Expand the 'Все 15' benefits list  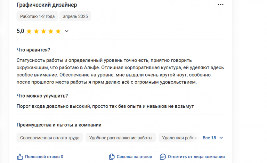(x=213, y=138)
